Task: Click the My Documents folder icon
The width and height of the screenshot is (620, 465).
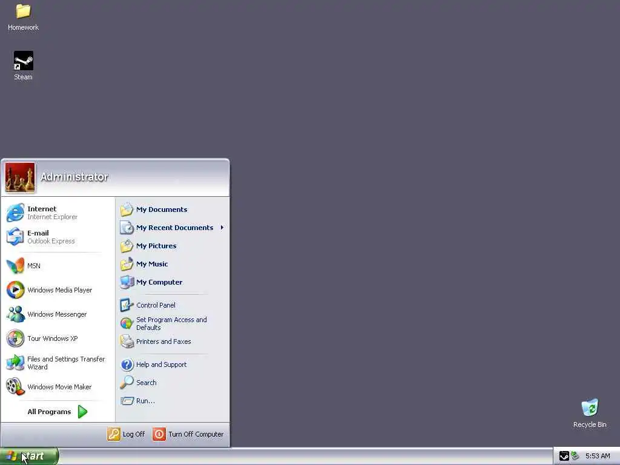Action: [127, 209]
